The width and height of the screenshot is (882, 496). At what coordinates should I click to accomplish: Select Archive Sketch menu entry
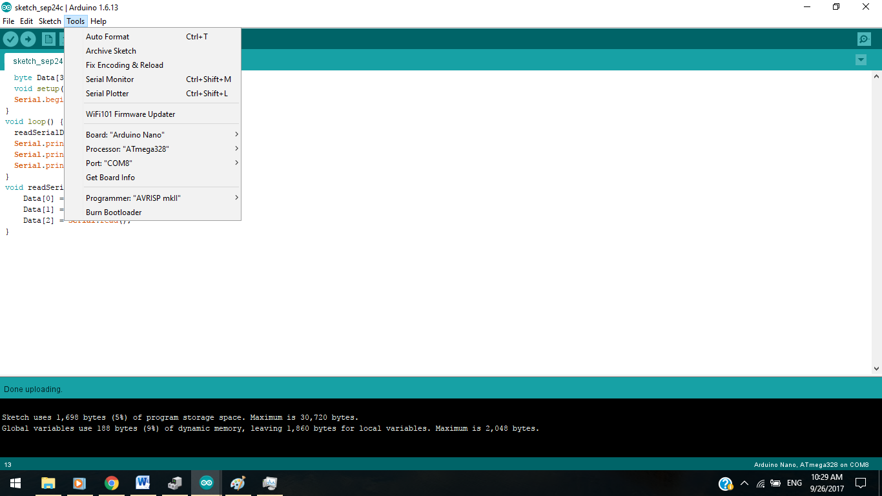pos(152,51)
